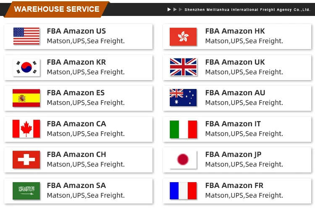Click the FBA Amazon UK heading
This screenshot has height=214, width=315.
click(x=235, y=62)
